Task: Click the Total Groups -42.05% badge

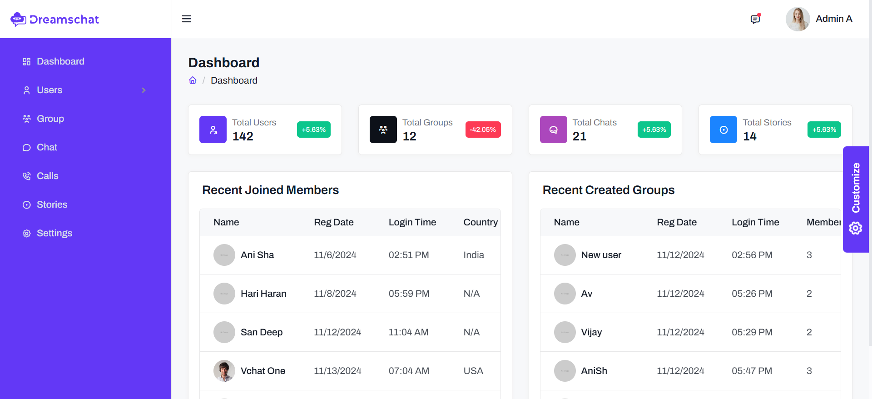Action: tap(483, 130)
